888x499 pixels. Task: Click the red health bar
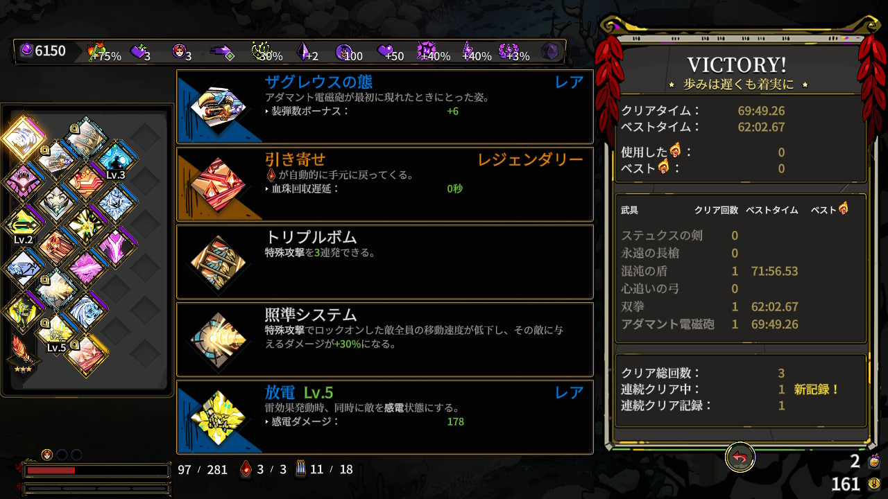point(97,471)
